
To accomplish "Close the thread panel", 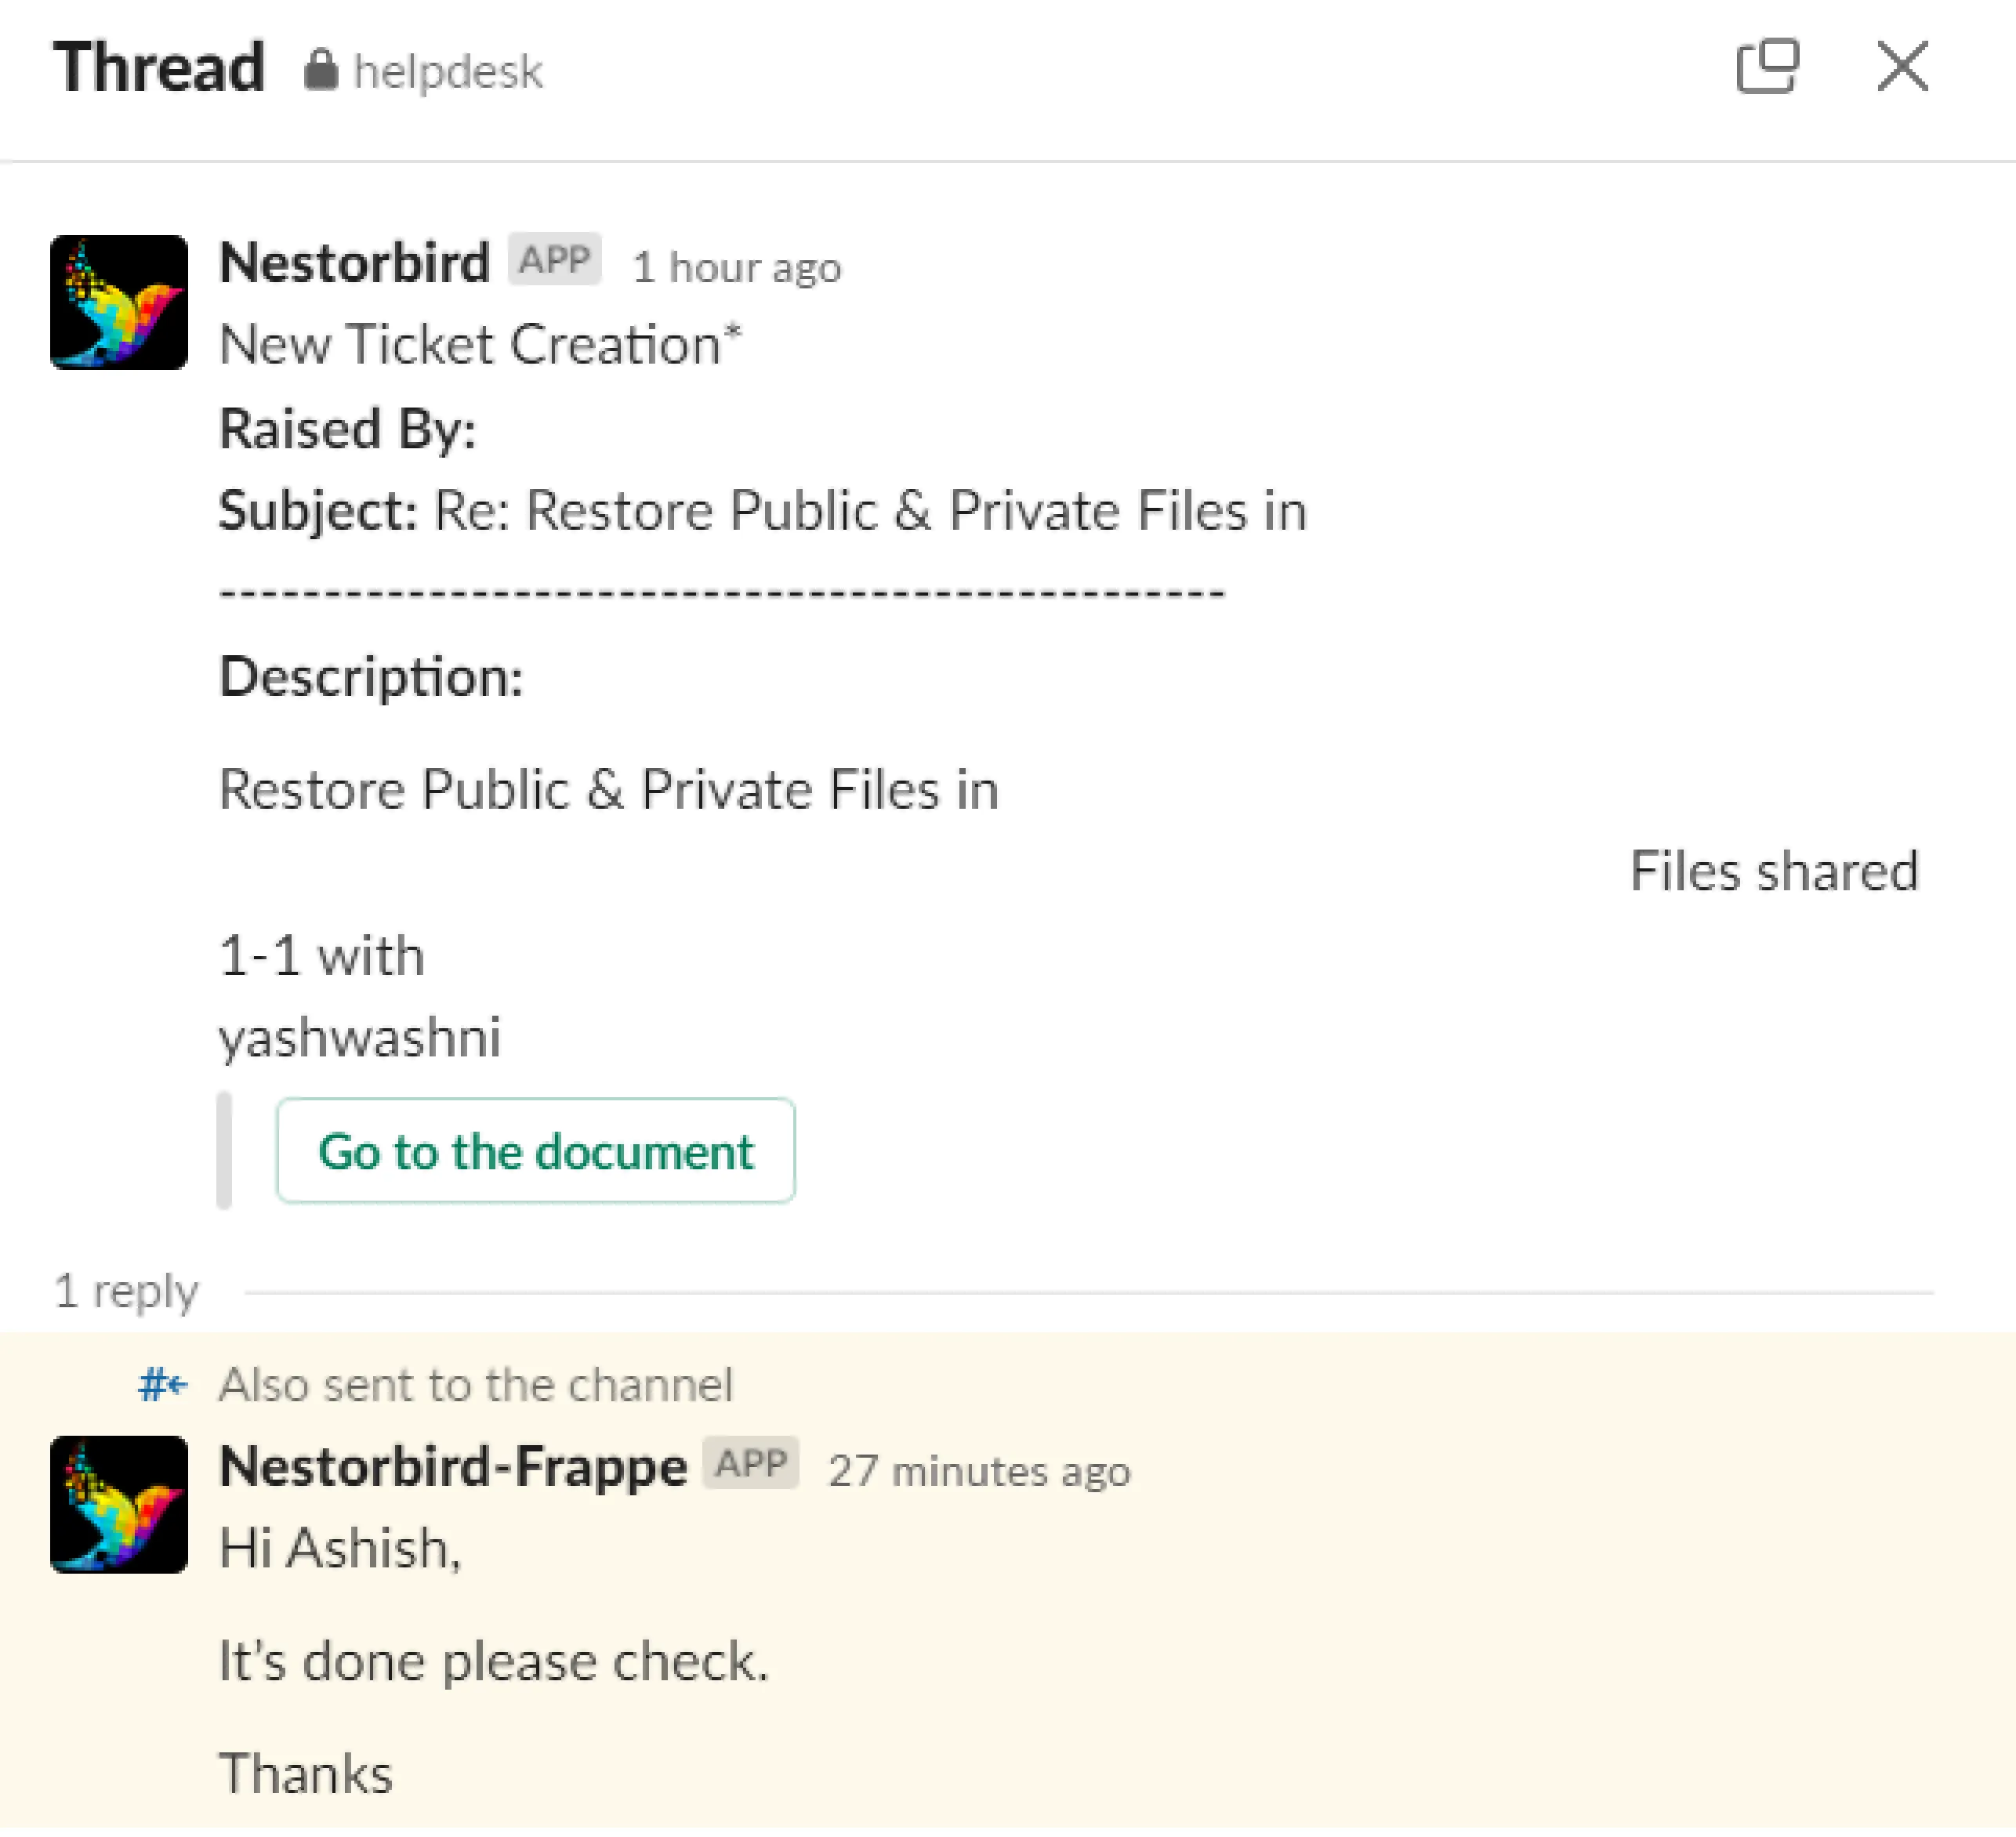I will point(1902,67).
